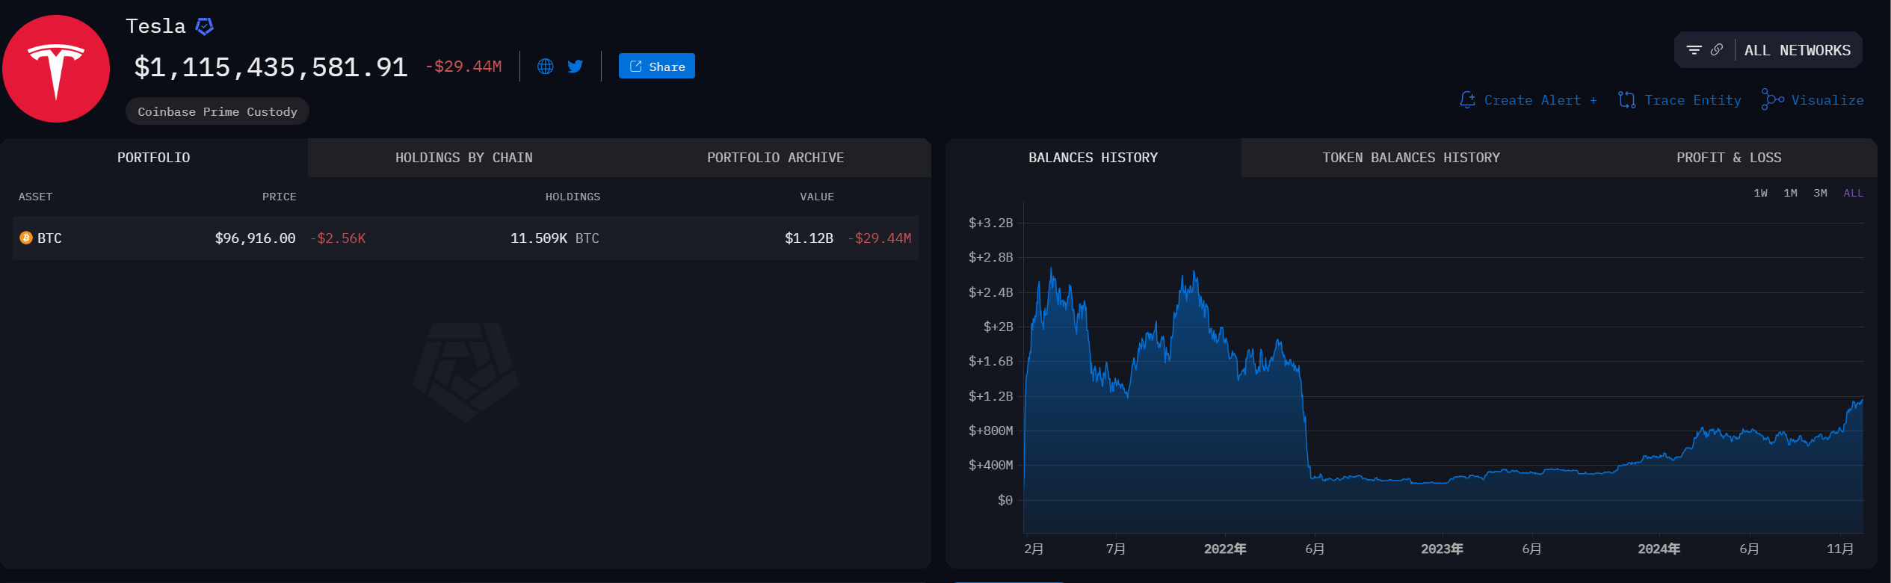Click the Tesla logo avatar
Viewport: 1891px width, 583px height.
click(56, 69)
